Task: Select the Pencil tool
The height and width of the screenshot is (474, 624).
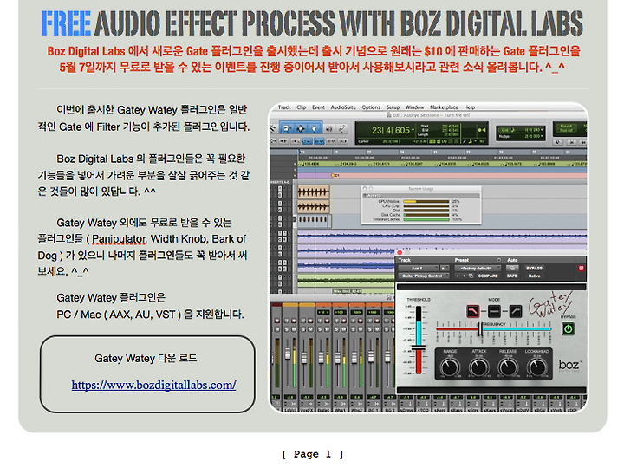Action: (x=341, y=128)
